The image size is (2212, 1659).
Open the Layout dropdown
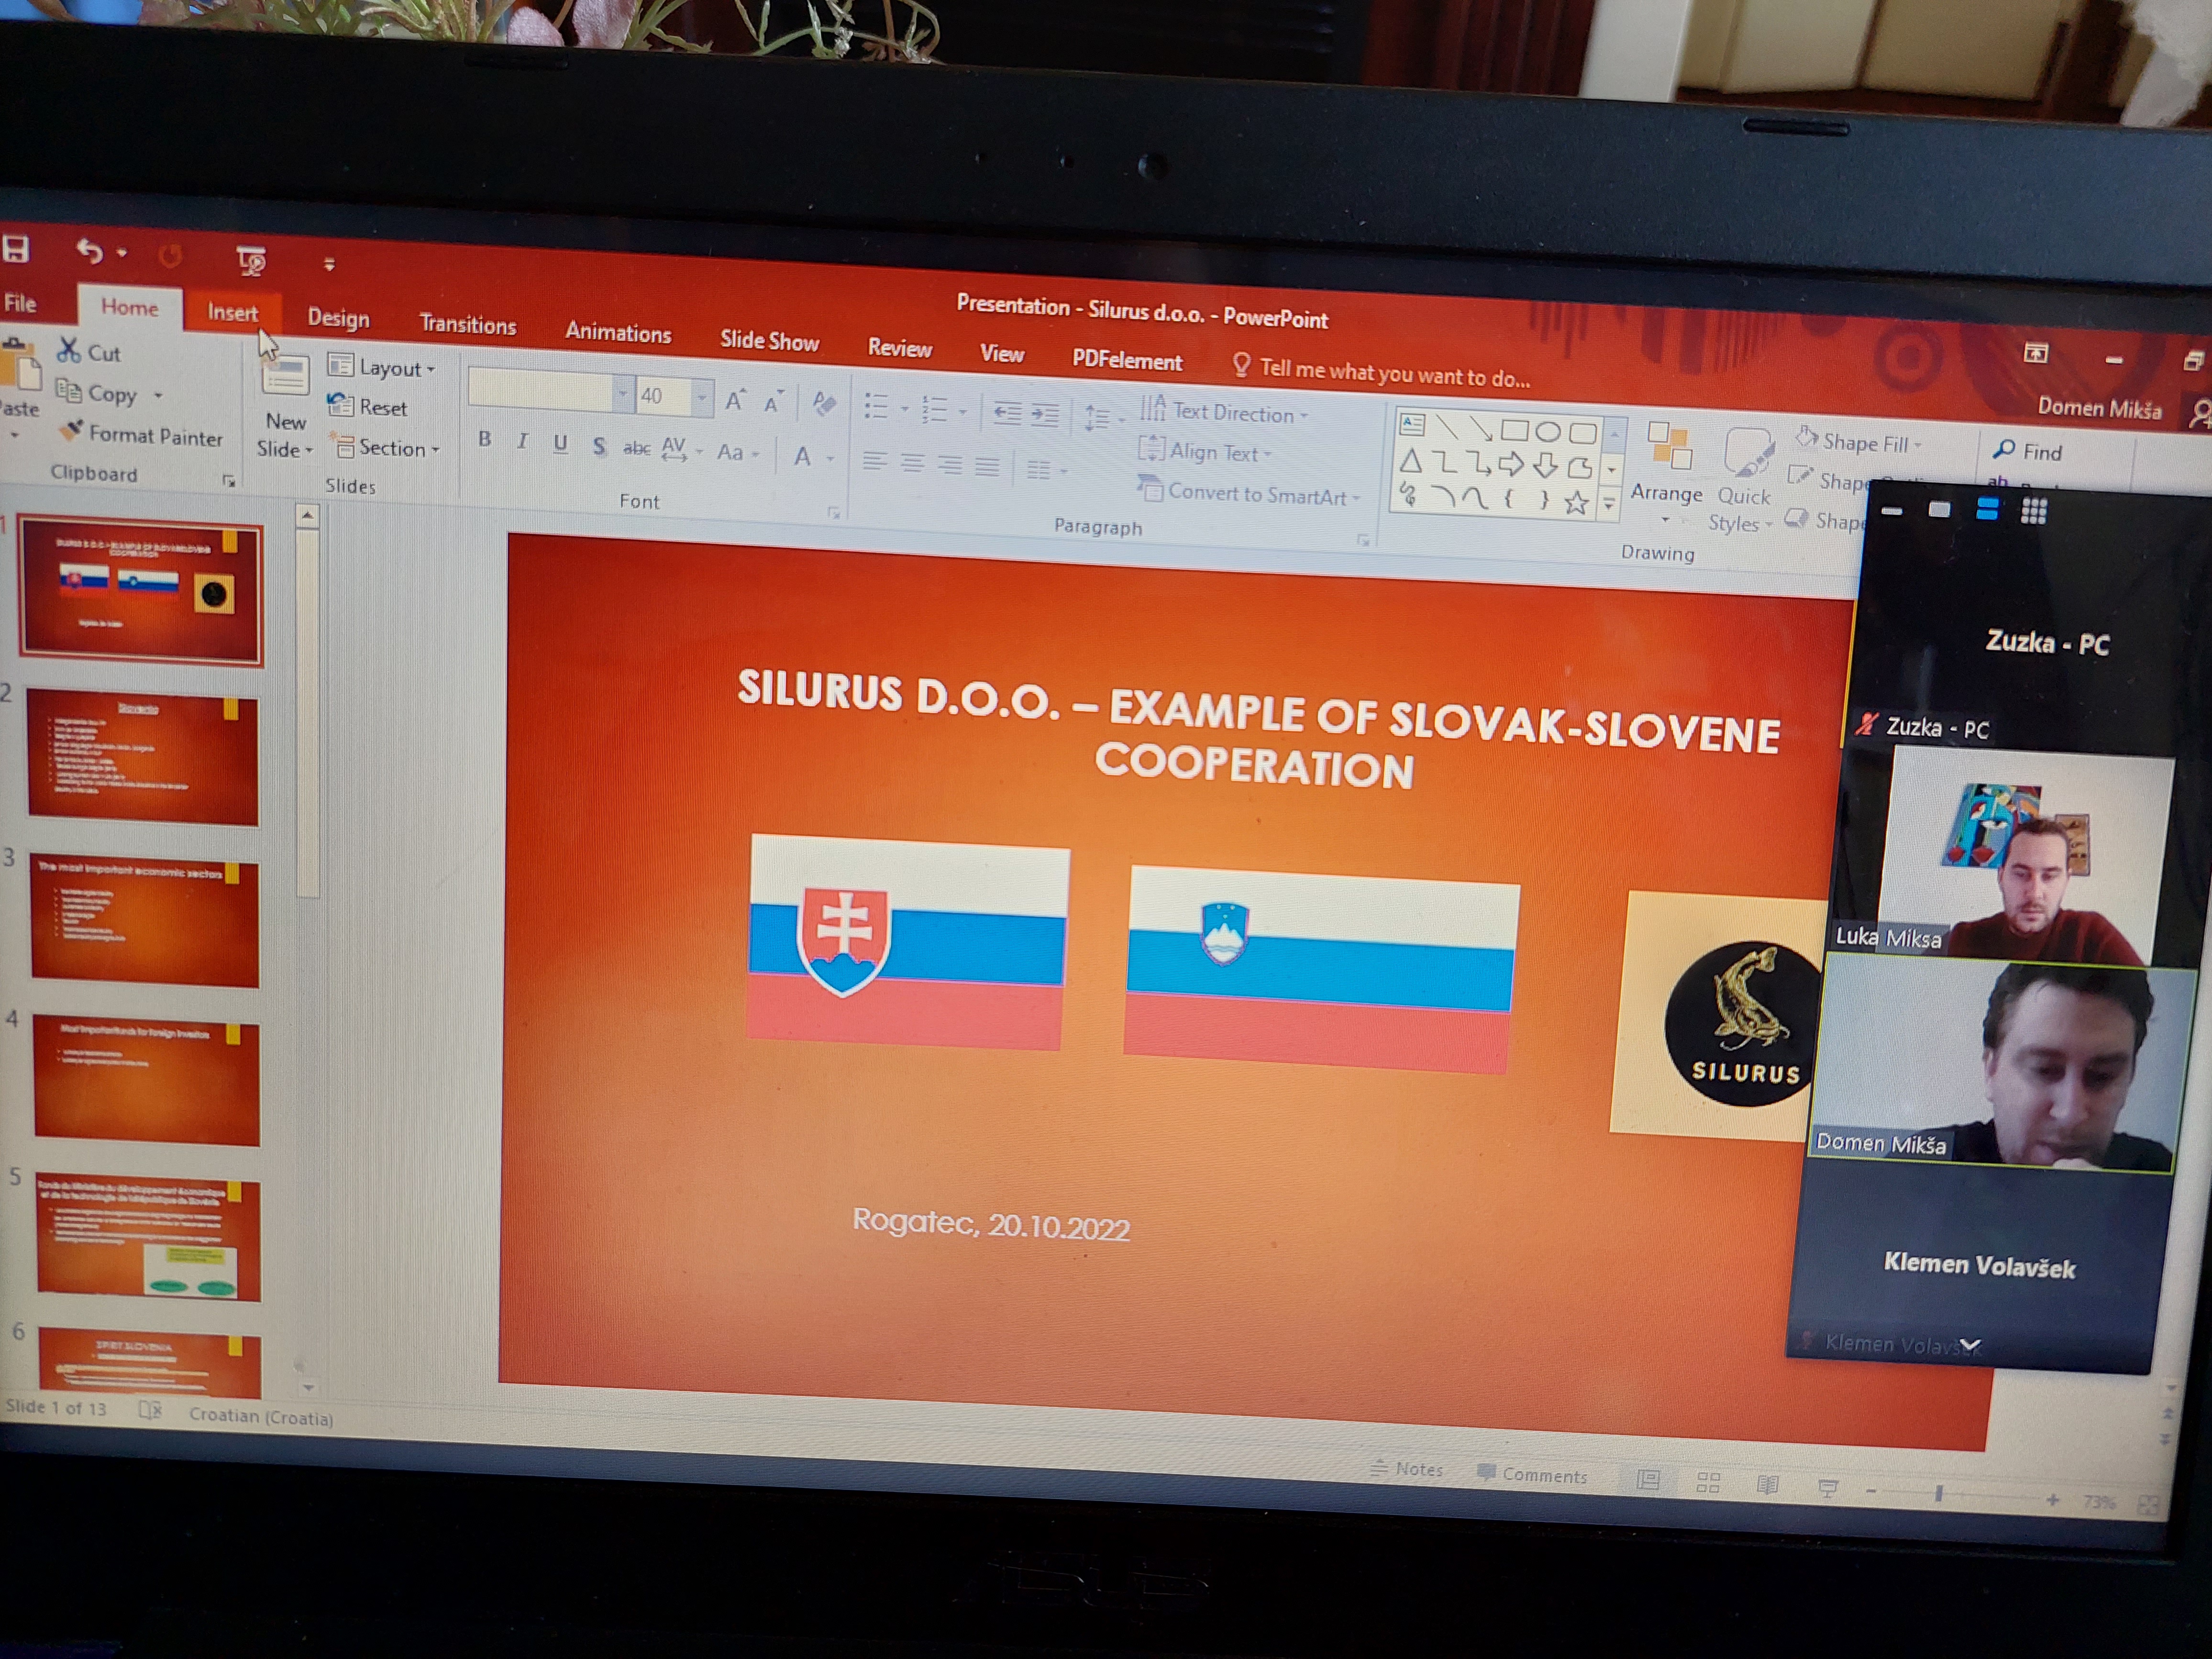coord(383,367)
